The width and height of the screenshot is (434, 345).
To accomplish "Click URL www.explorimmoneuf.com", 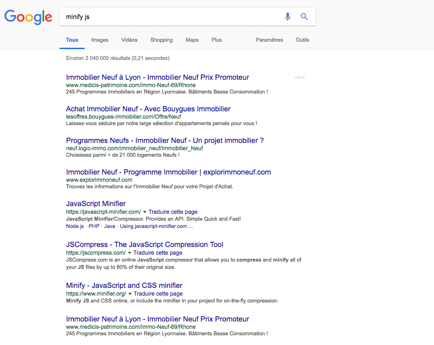I will click(x=99, y=179).
